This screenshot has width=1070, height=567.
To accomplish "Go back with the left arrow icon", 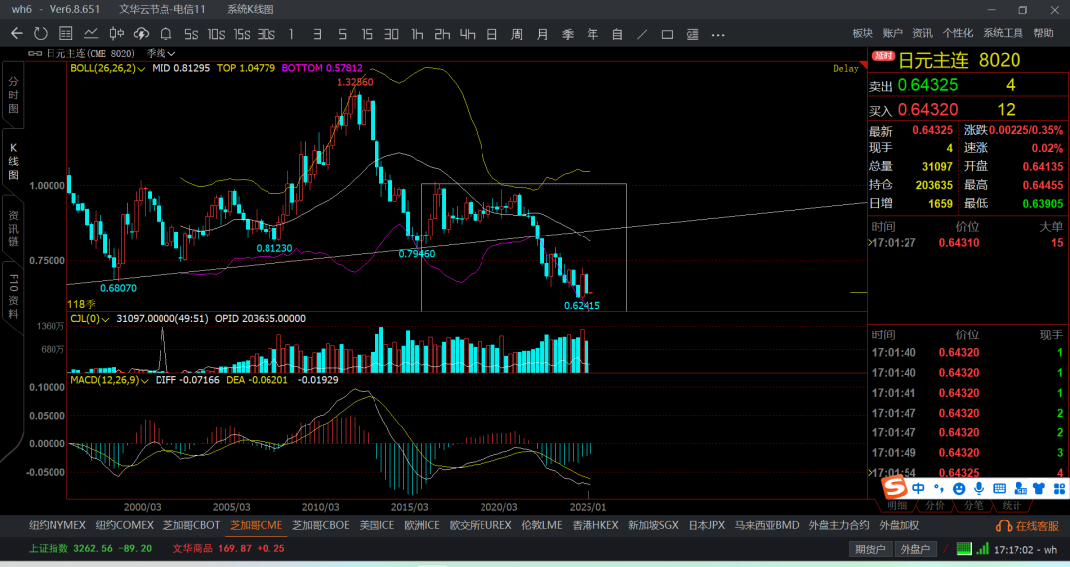I will [17, 33].
